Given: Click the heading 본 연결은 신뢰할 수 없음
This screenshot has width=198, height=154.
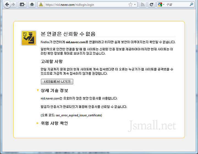Looking at the screenshot, I should (x=68, y=34).
